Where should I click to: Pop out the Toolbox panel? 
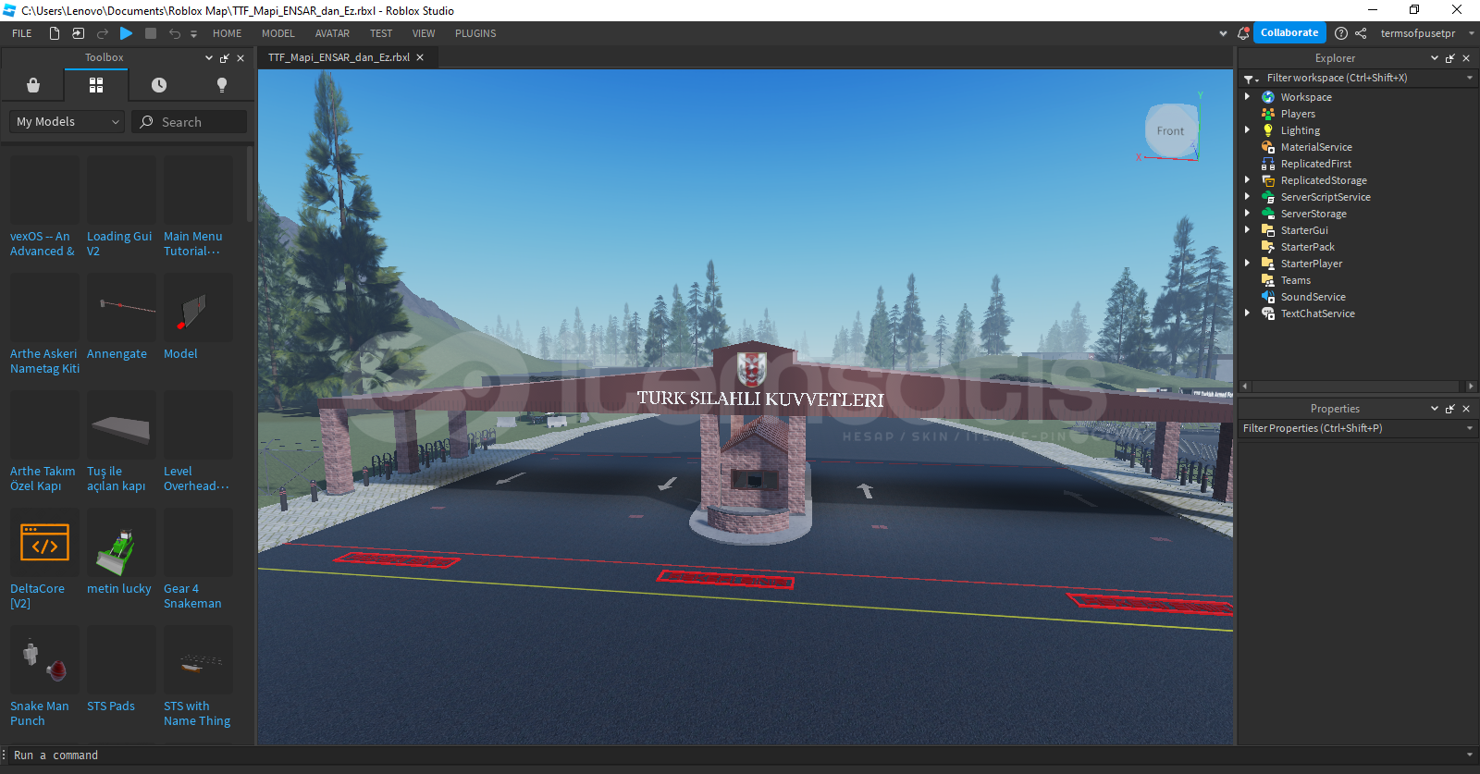point(225,57)
